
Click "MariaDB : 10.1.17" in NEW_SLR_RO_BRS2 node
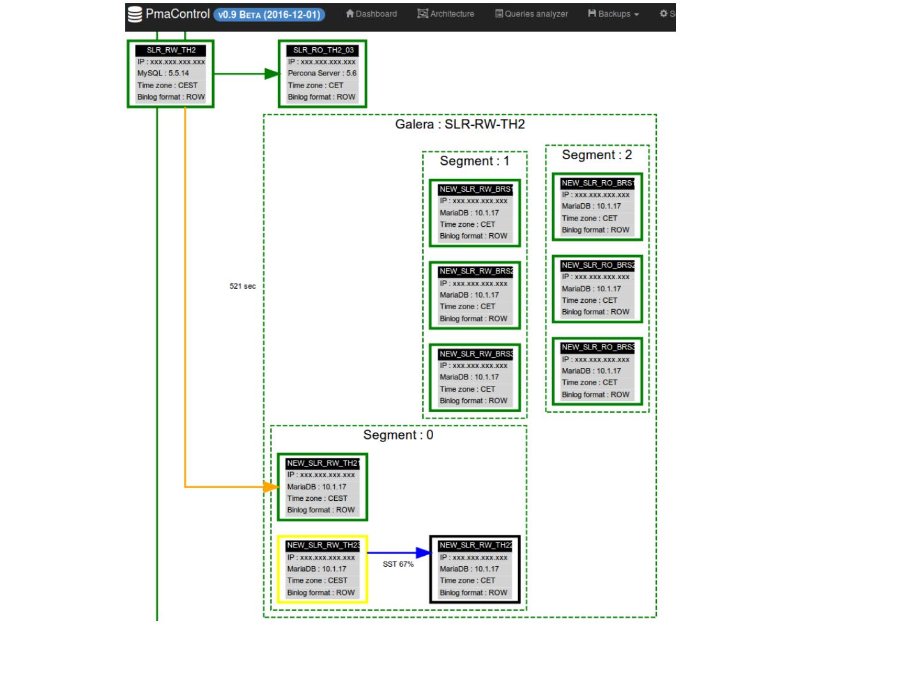(597, 289)
